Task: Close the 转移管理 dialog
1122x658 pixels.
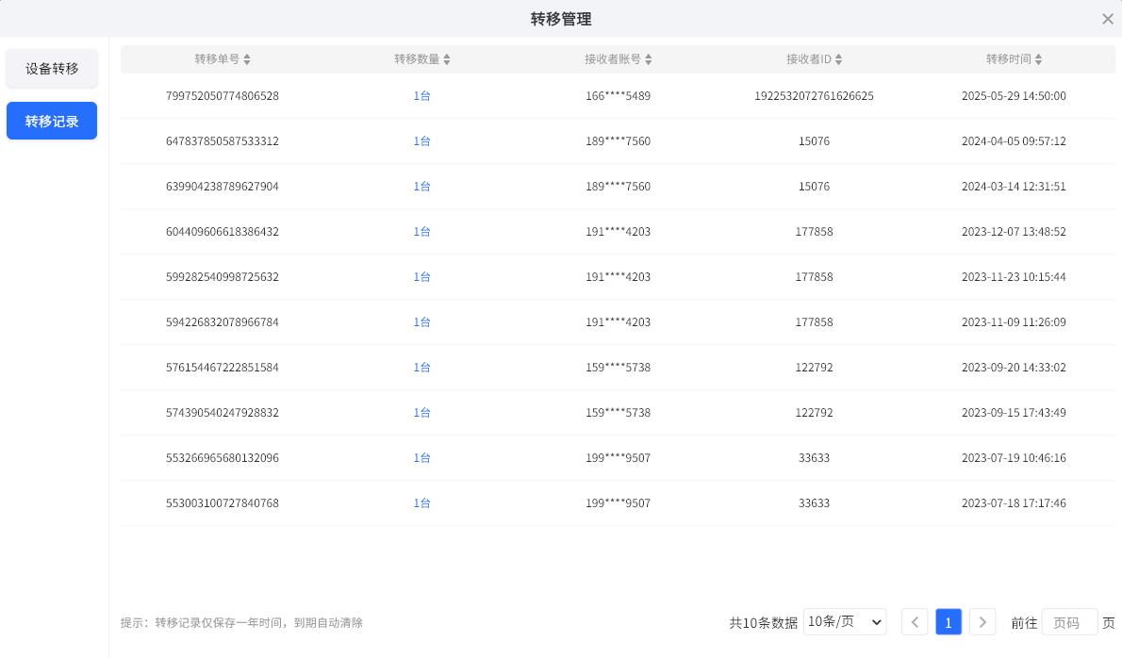Action: (x=1108, y=19)
